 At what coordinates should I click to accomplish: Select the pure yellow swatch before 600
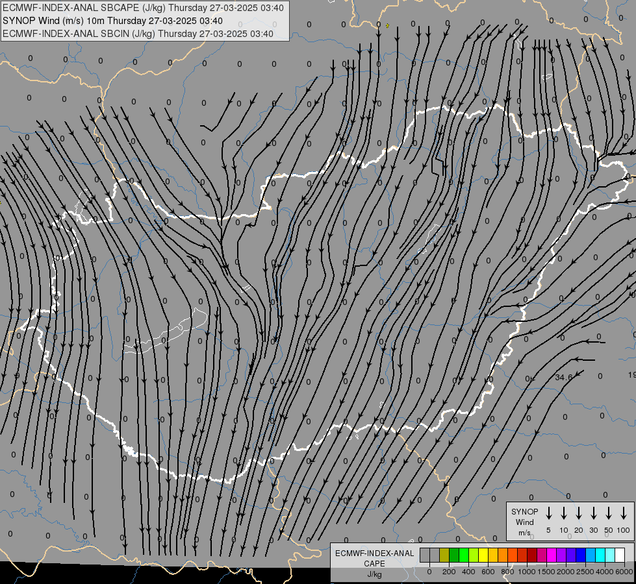click(483, 555)
